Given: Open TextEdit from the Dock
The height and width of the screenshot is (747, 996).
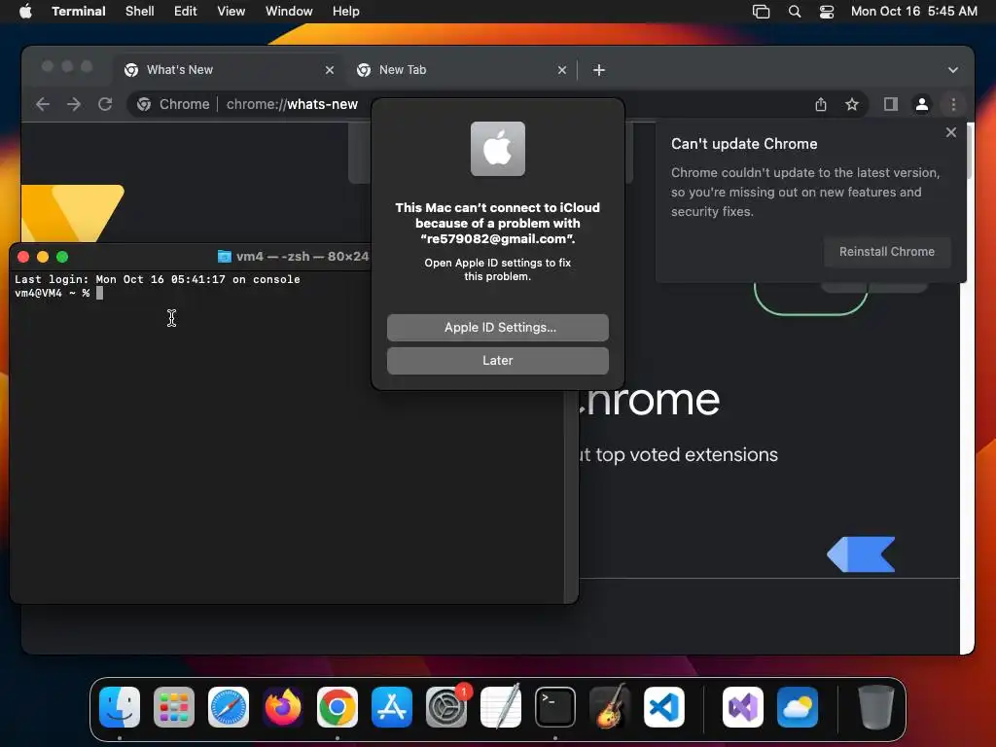Looking at the screenshot, I should point(501,707).
